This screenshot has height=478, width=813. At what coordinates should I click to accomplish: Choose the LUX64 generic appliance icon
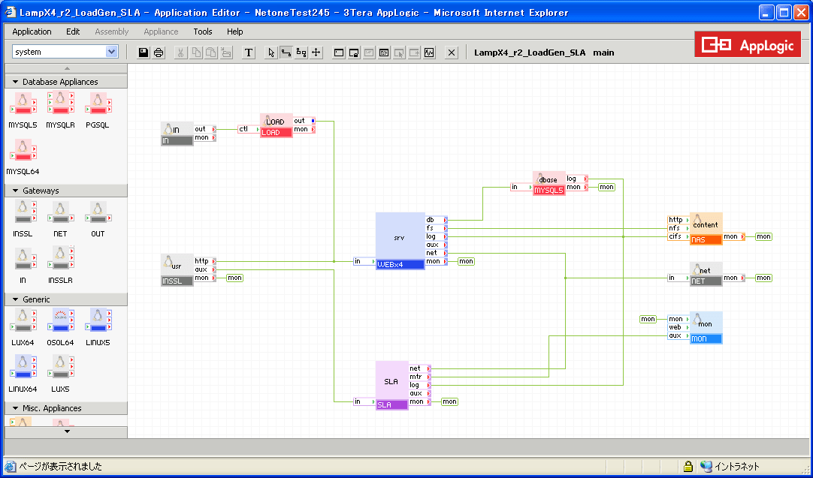(x=23, y=321)
